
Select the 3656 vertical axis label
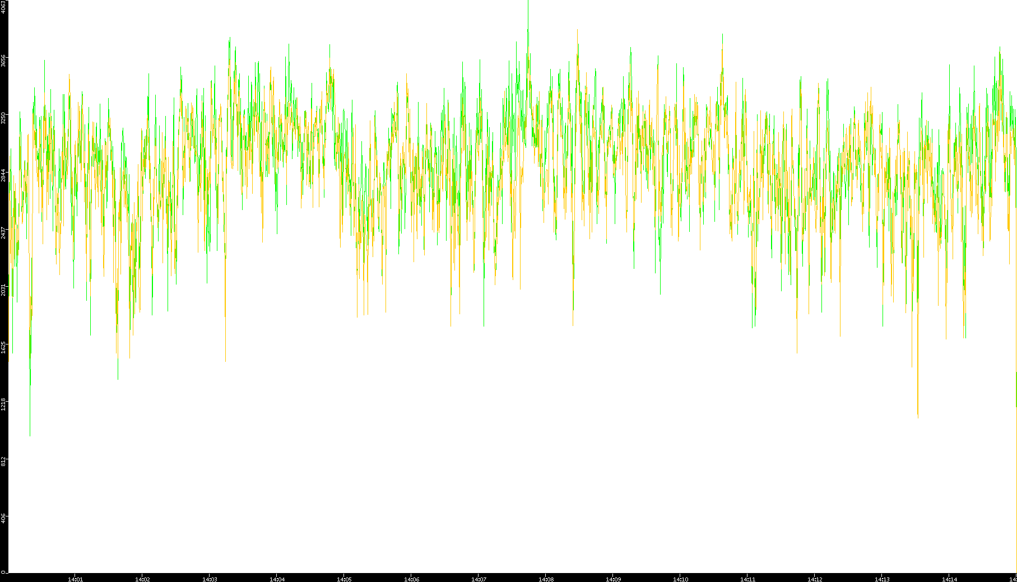coord(3,60)
